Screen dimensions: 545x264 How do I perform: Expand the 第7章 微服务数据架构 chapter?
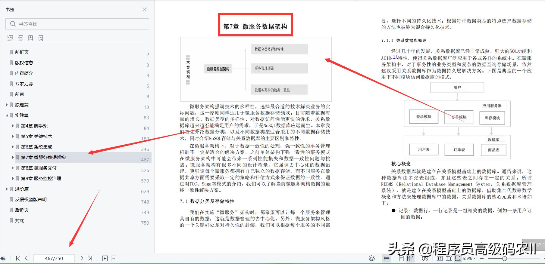pos(13,157)
